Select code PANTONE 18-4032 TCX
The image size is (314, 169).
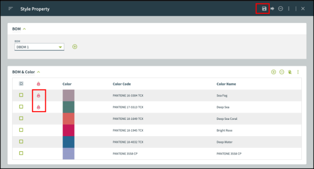coord(128,142)
